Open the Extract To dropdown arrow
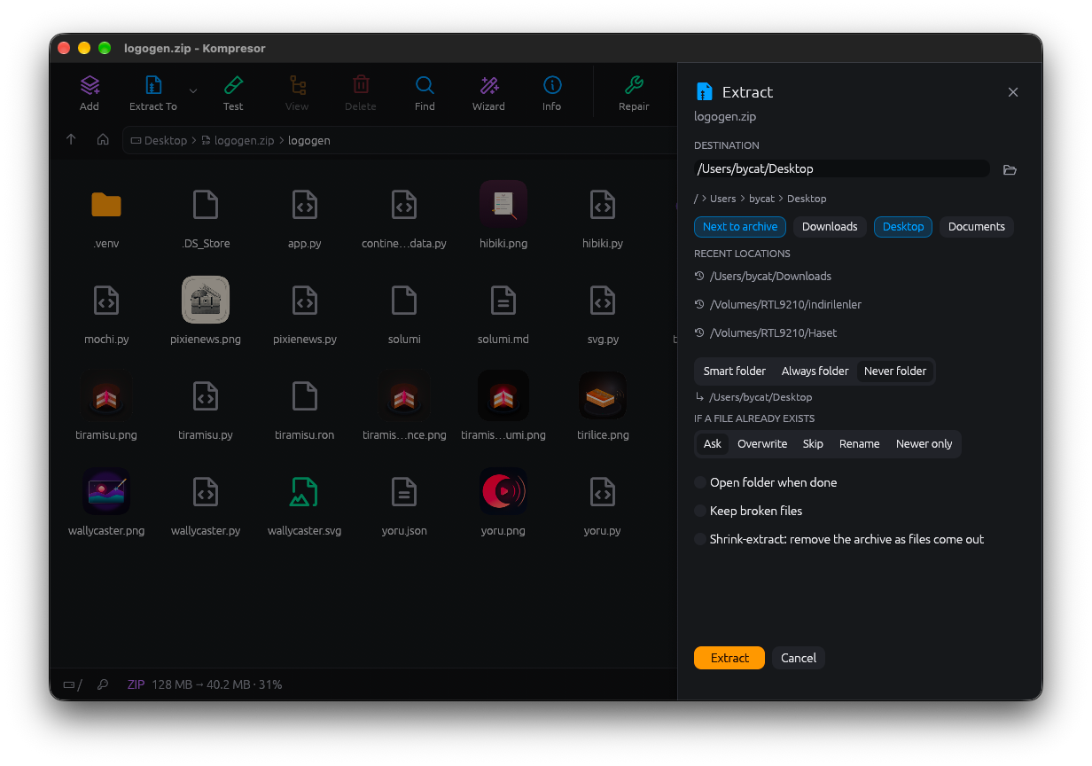Viewport: 1092px width, 766px height. pyautogui.click(x=193, y=90)
